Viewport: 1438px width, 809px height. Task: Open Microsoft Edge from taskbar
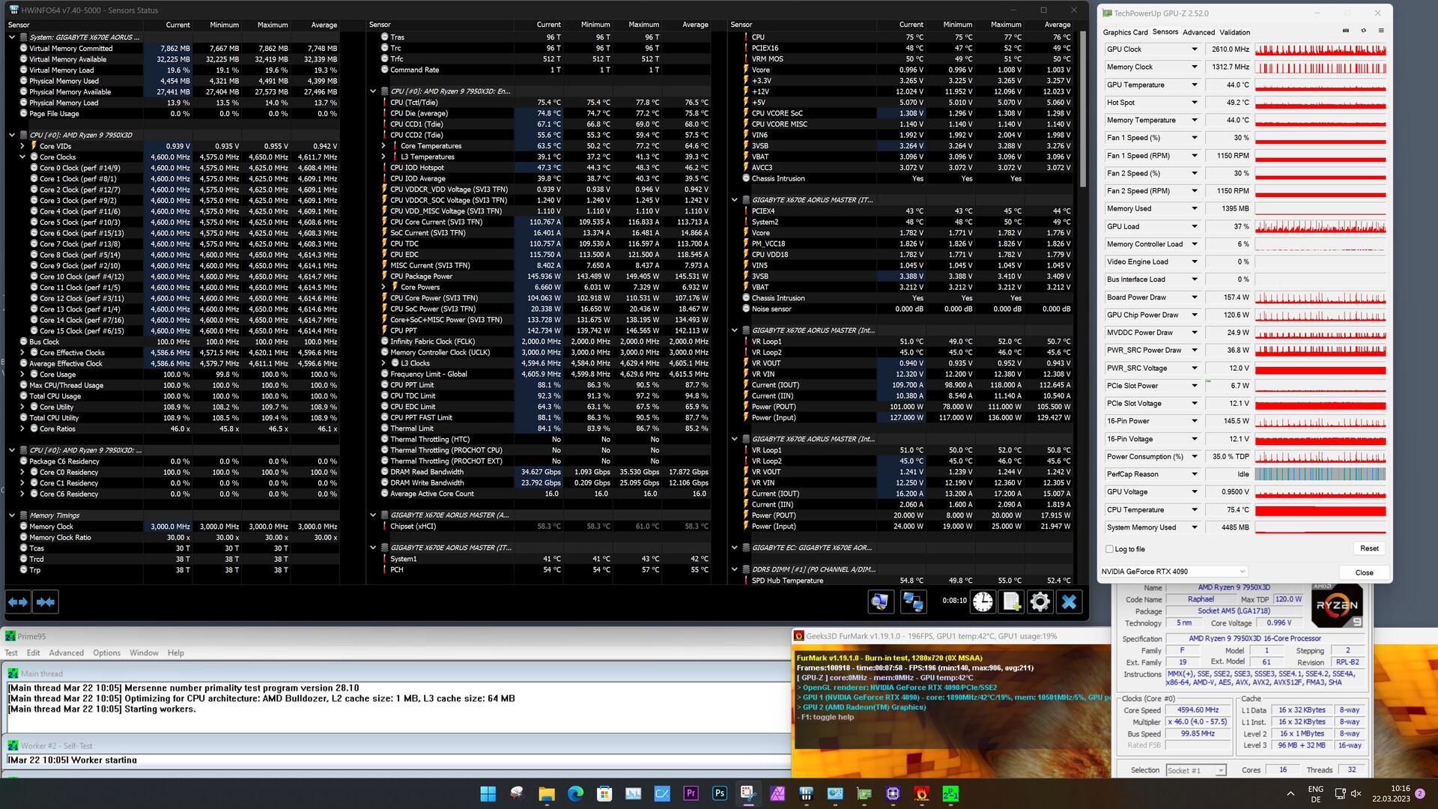(575, 793)
